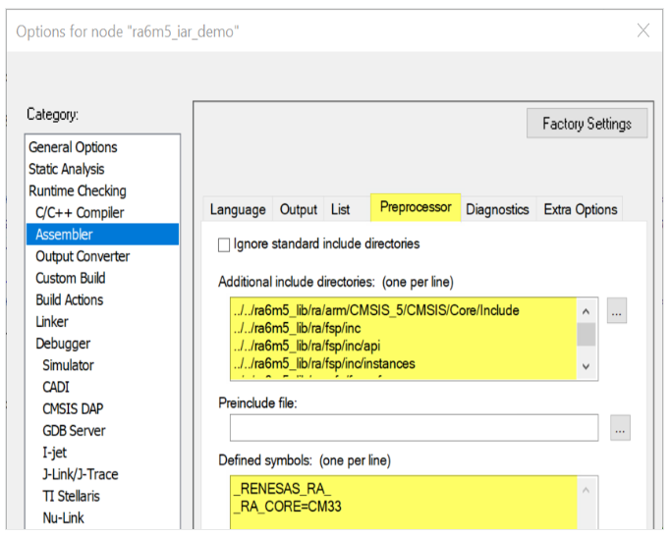671x537 pixels.
Task: Open Output Converter category
Action: pyautogui.click(x=83, y=256)
